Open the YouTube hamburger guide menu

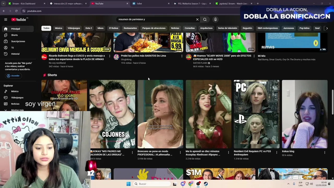pos(5,19)
